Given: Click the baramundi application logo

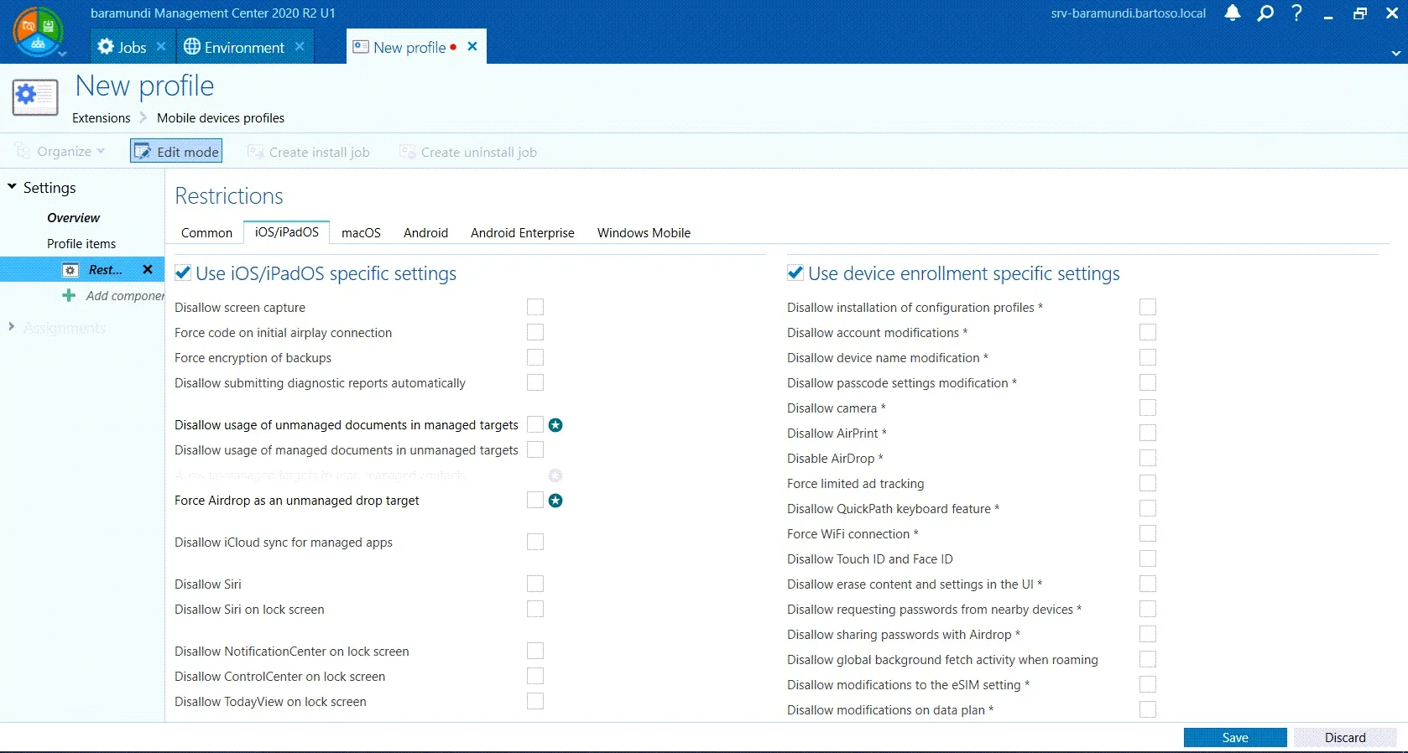Looking at the screenshot, I should coord(38,31).
